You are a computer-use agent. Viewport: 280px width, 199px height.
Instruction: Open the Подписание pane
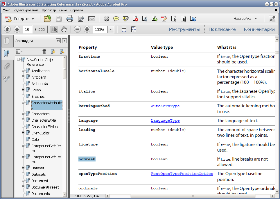coord(222,29)
